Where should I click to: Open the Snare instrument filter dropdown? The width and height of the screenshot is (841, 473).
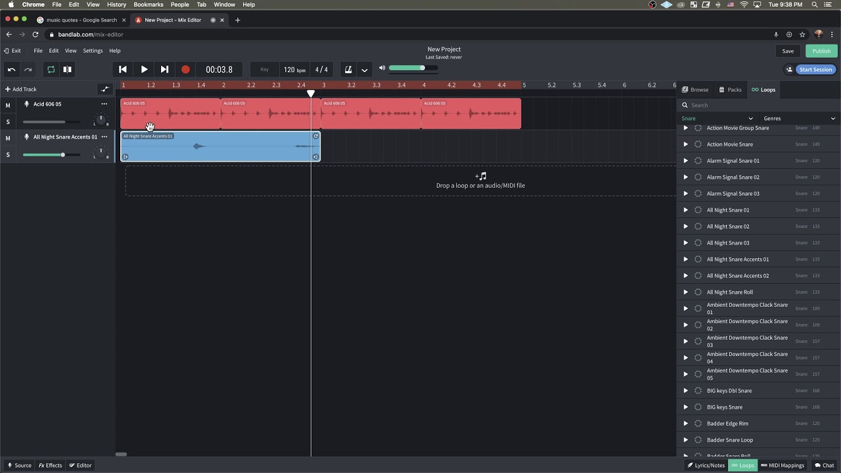[717, 118]
